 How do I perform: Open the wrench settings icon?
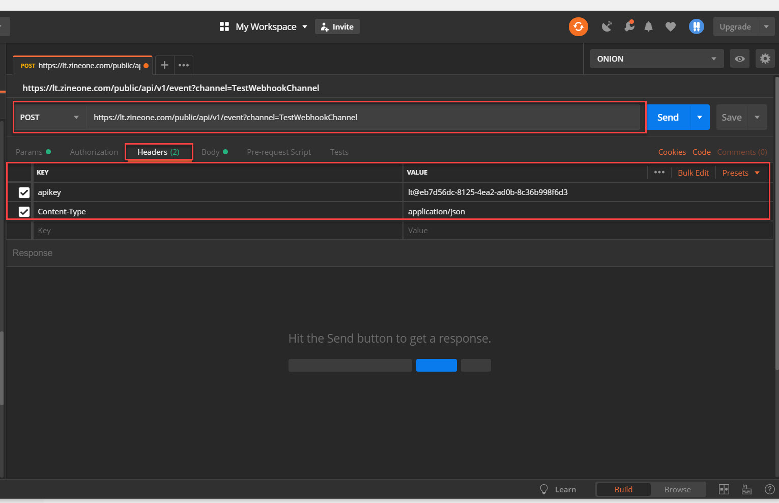(629, 26)
